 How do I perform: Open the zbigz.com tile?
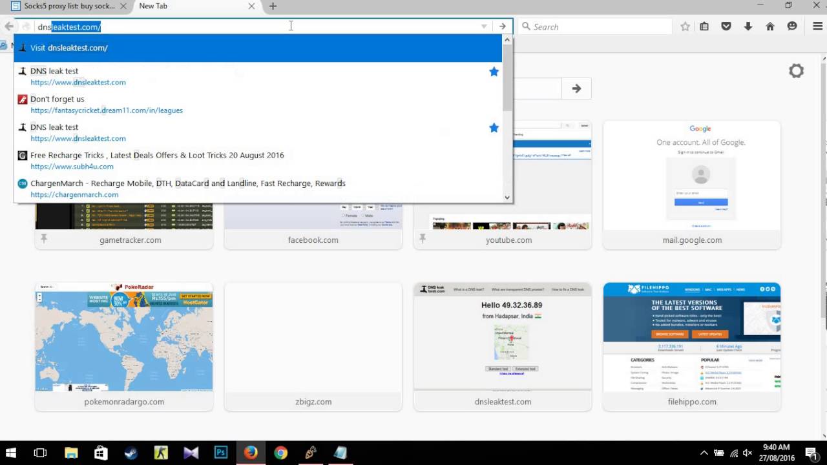(313, 346)
